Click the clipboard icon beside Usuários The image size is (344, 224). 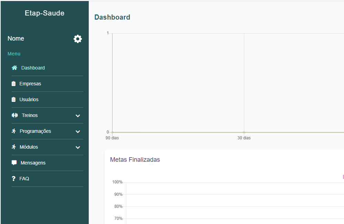pos(14,99)
